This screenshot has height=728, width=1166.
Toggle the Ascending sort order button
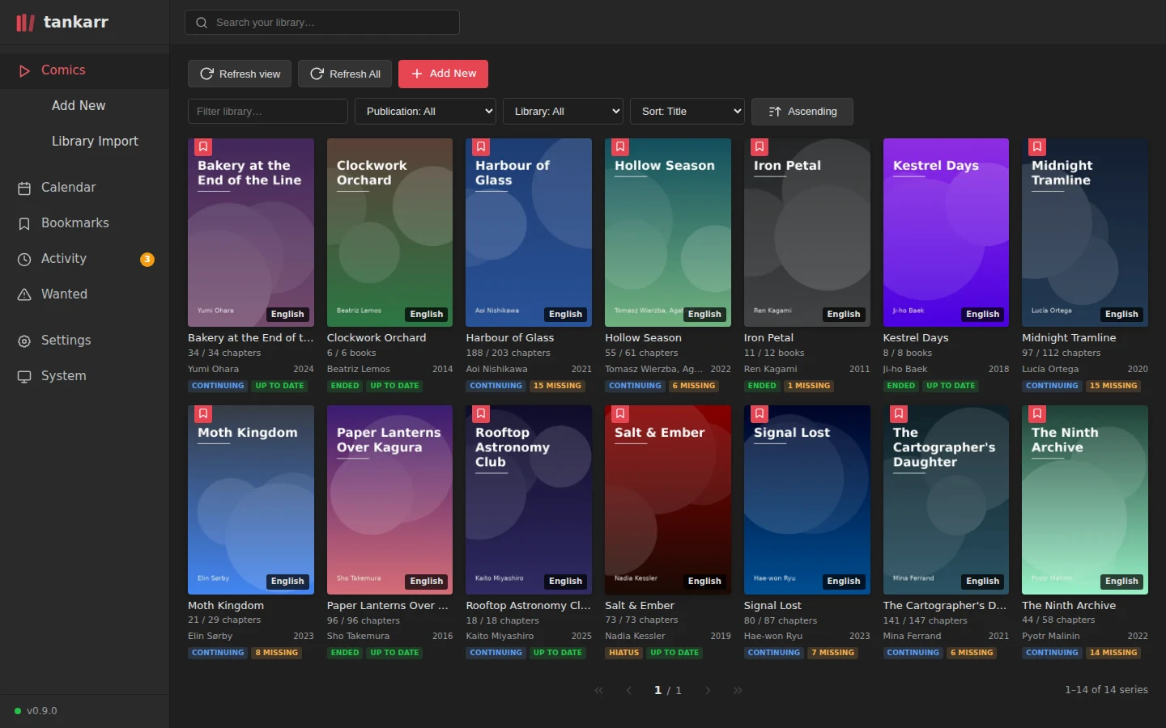point(802,112)
